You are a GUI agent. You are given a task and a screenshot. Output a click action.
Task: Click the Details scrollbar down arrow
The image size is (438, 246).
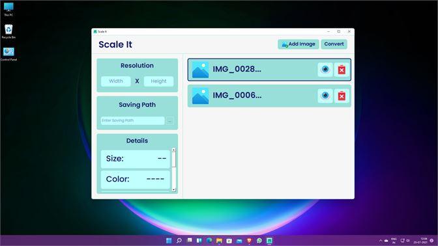click(174, 189)
